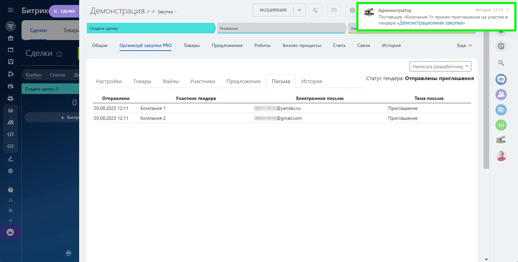Click the crown icon in left sidebar
518x262 pixels.
click(11, 232)
